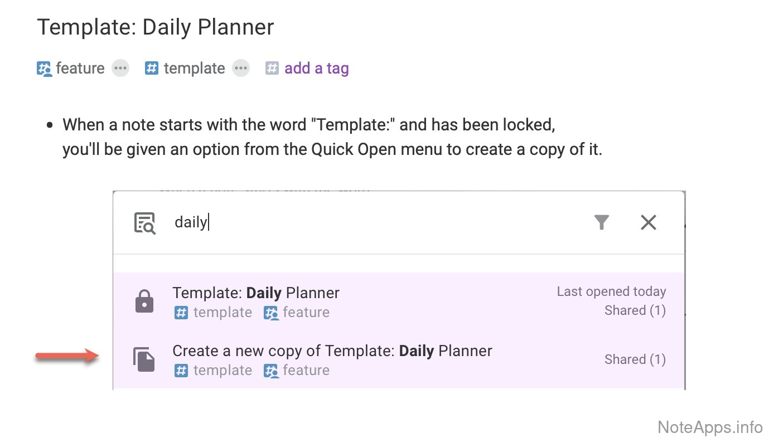Click the gray hash icon beside "add a tag"
764x438 pixels.
tap(272, 69)
